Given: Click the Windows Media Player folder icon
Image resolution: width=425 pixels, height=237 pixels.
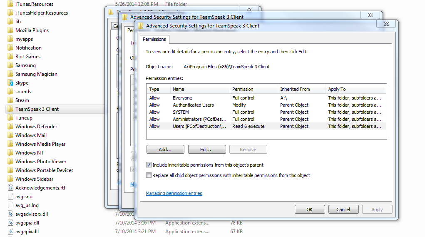Looking at the screenshot, I should [10, 144].
